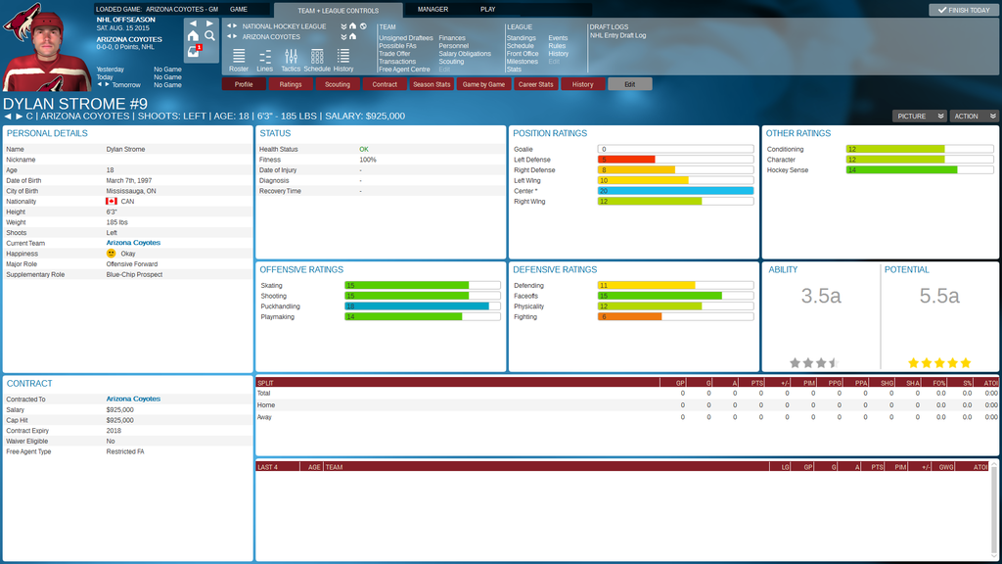1002x564 pixels.
Task: Click the Puckhandling rating bar
Action: [x=423, y=306]
